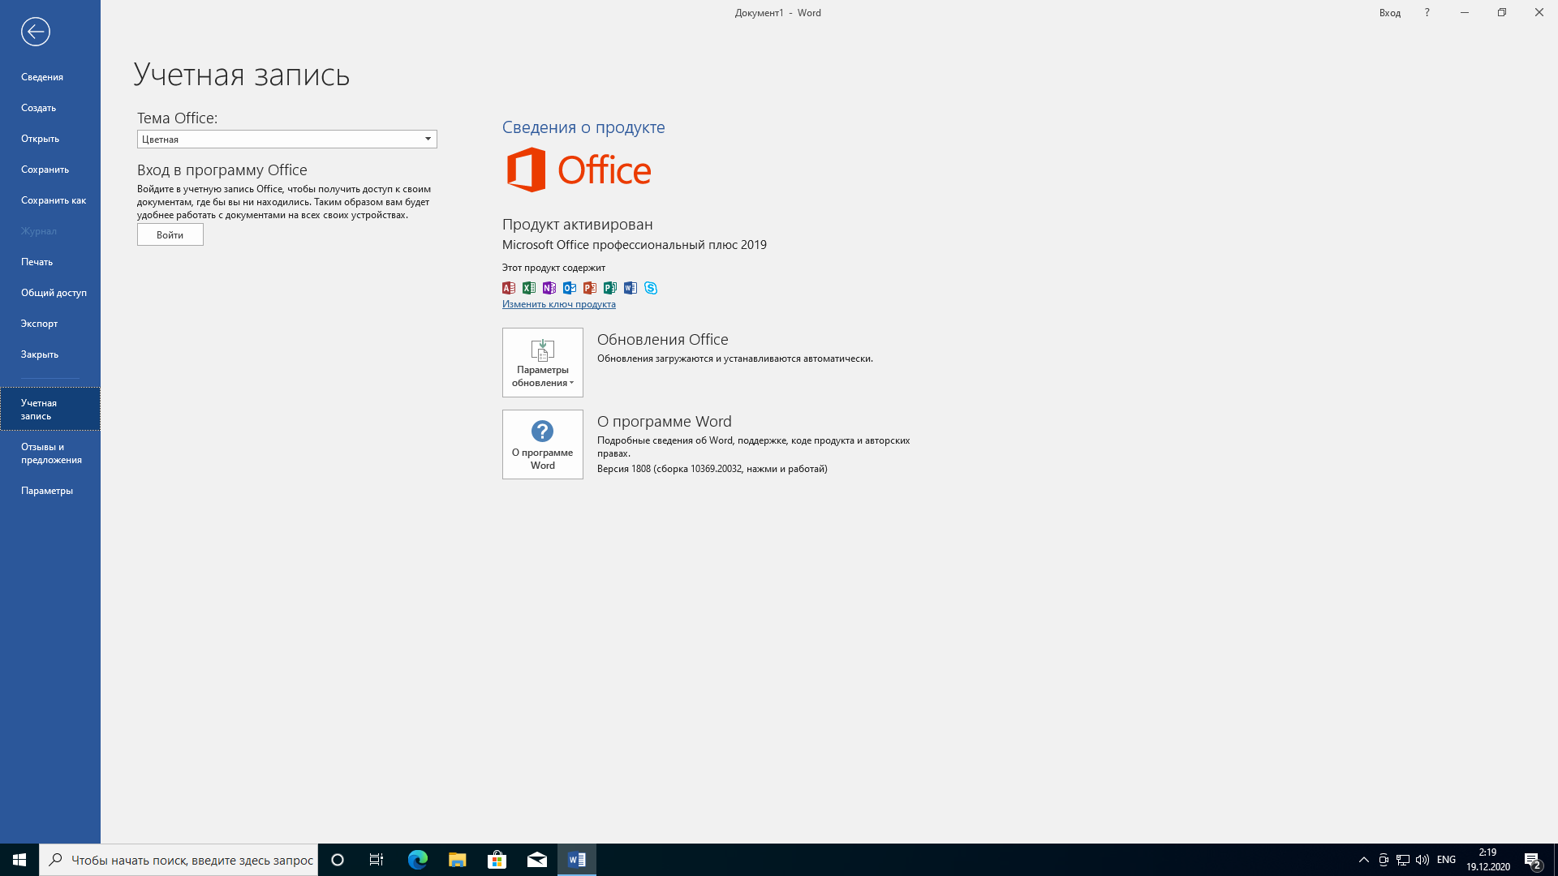
Task: Click the Outlook product icon
Action: 570,288
